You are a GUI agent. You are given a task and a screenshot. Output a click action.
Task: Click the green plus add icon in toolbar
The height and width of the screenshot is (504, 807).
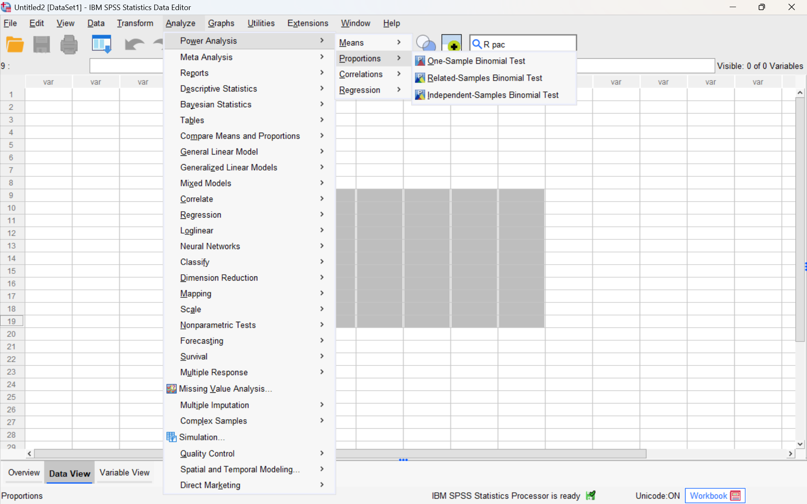451,44
